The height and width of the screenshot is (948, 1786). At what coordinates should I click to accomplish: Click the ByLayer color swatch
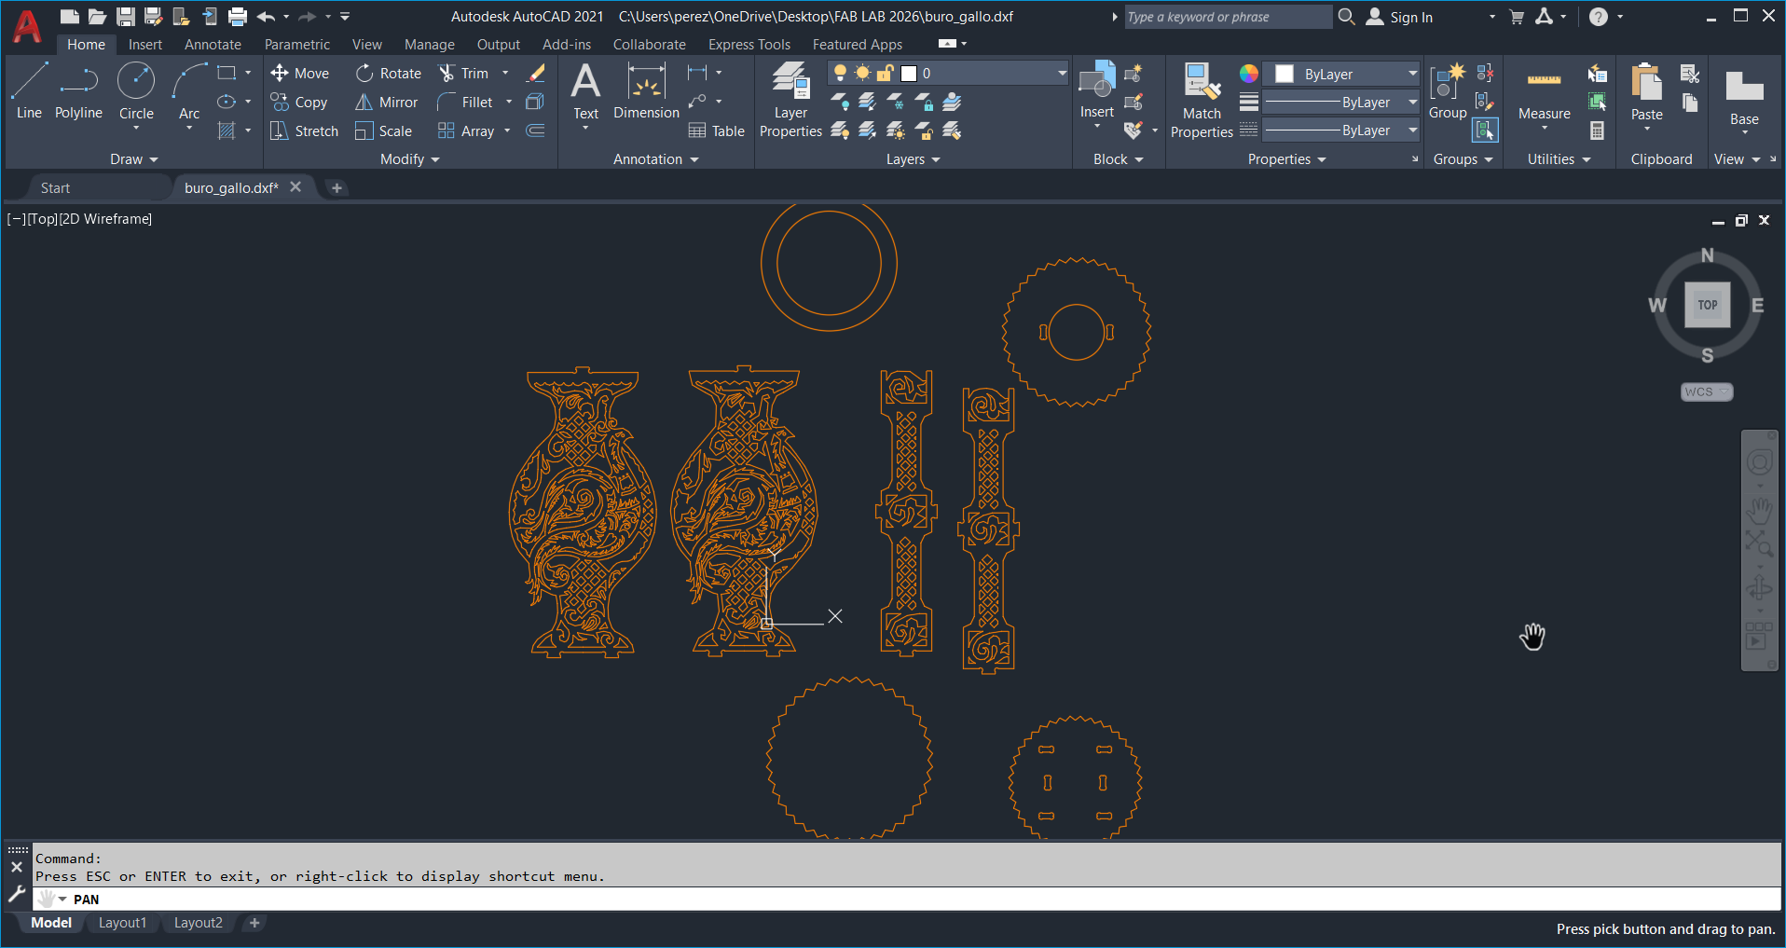[x=1285, y=74]
